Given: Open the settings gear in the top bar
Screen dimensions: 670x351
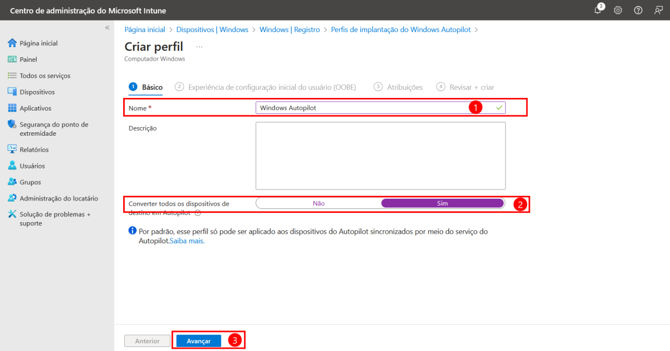Looking at the screenshot, I should pyautogui.click(x=618, y=10).
